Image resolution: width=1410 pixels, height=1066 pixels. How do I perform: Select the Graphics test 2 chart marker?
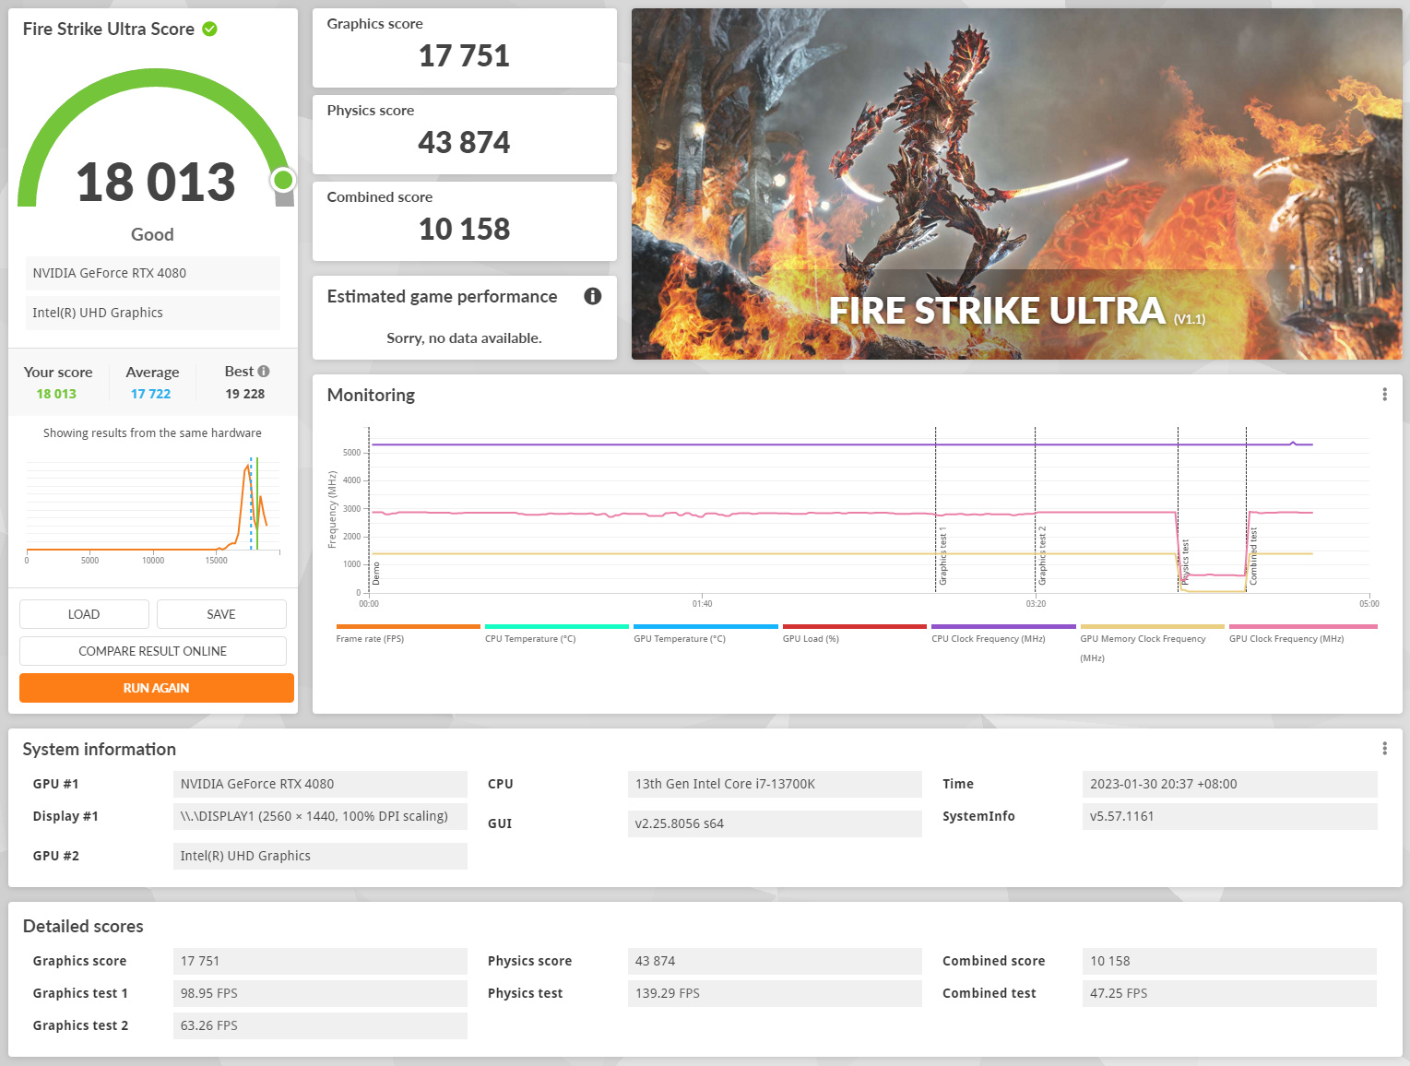(1042, 556)
